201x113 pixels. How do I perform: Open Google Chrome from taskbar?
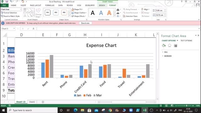[x=110, y=110]
